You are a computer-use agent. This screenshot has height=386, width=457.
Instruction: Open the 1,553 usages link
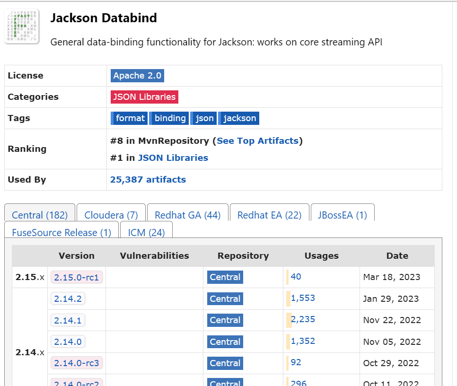[x=303, y=298]
